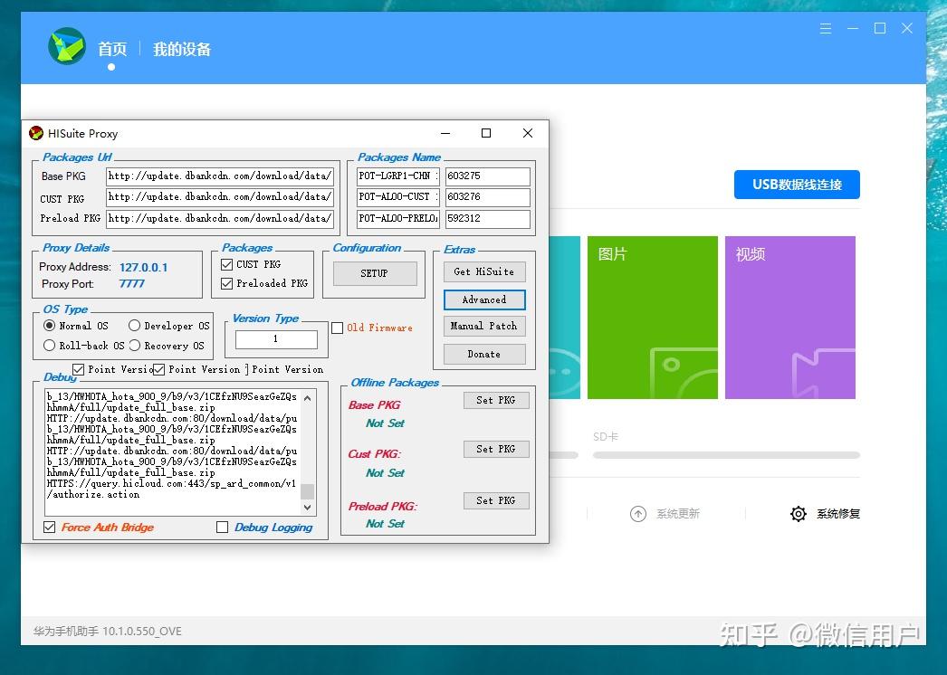The width and height of the screenshot is (947, 675).
Task: Select the 首页 tab
Action: pyautogui.click(x=112, y=49)
